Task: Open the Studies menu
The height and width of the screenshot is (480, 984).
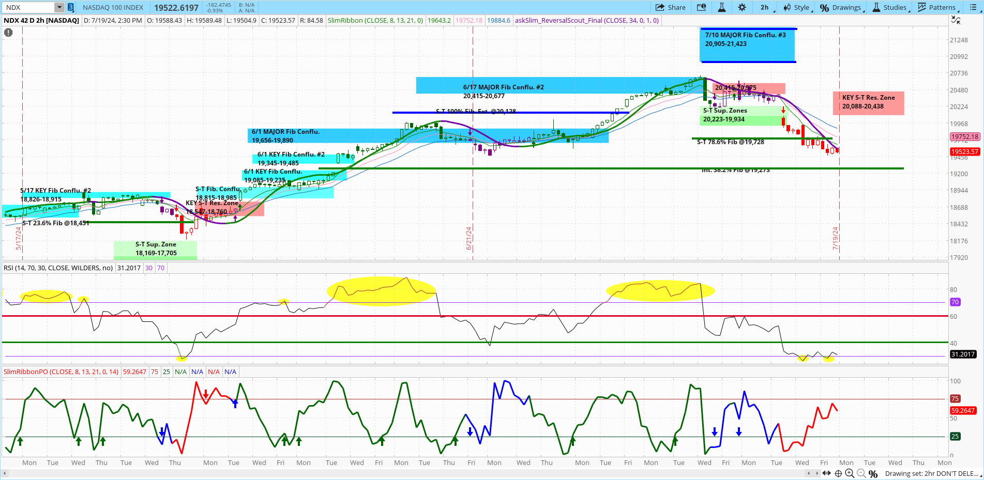Action: tap(890, 7)
